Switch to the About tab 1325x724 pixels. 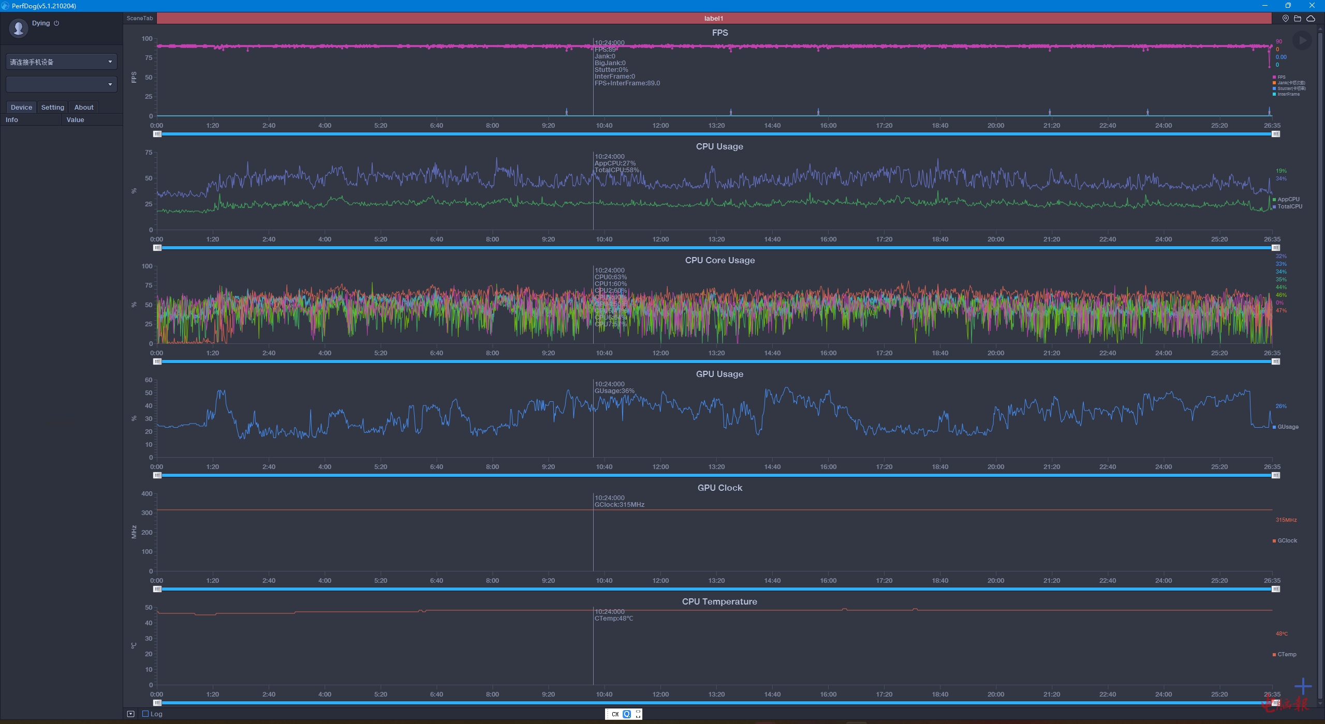(84, 108)
